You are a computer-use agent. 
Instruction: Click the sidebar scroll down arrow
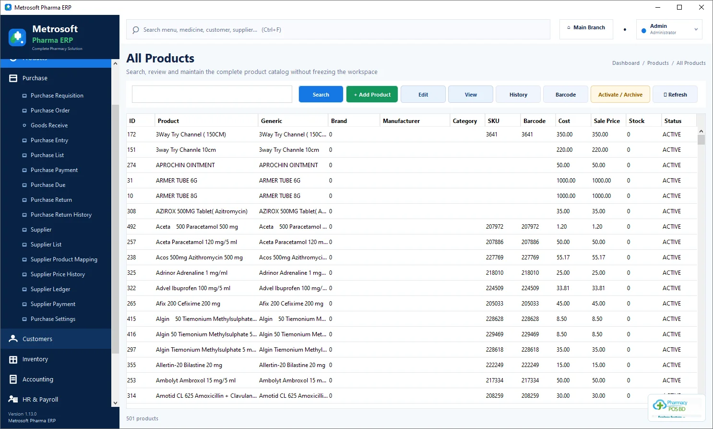click(x=115, y=403)
